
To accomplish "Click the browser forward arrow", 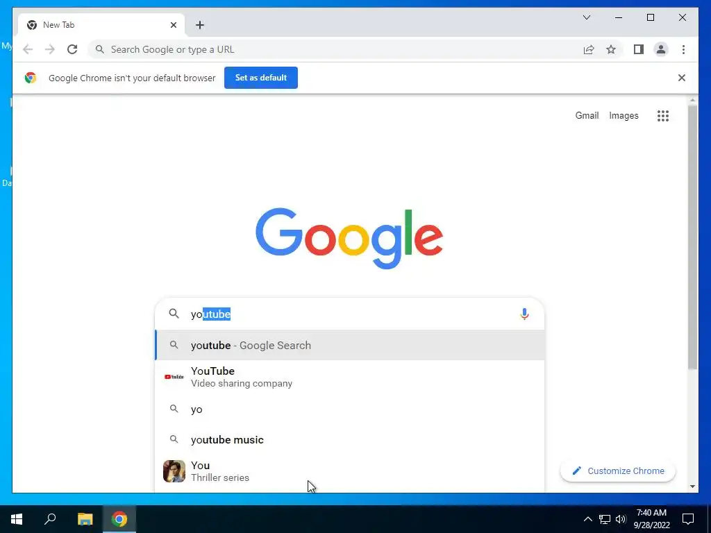I will [x=50, y=49].
